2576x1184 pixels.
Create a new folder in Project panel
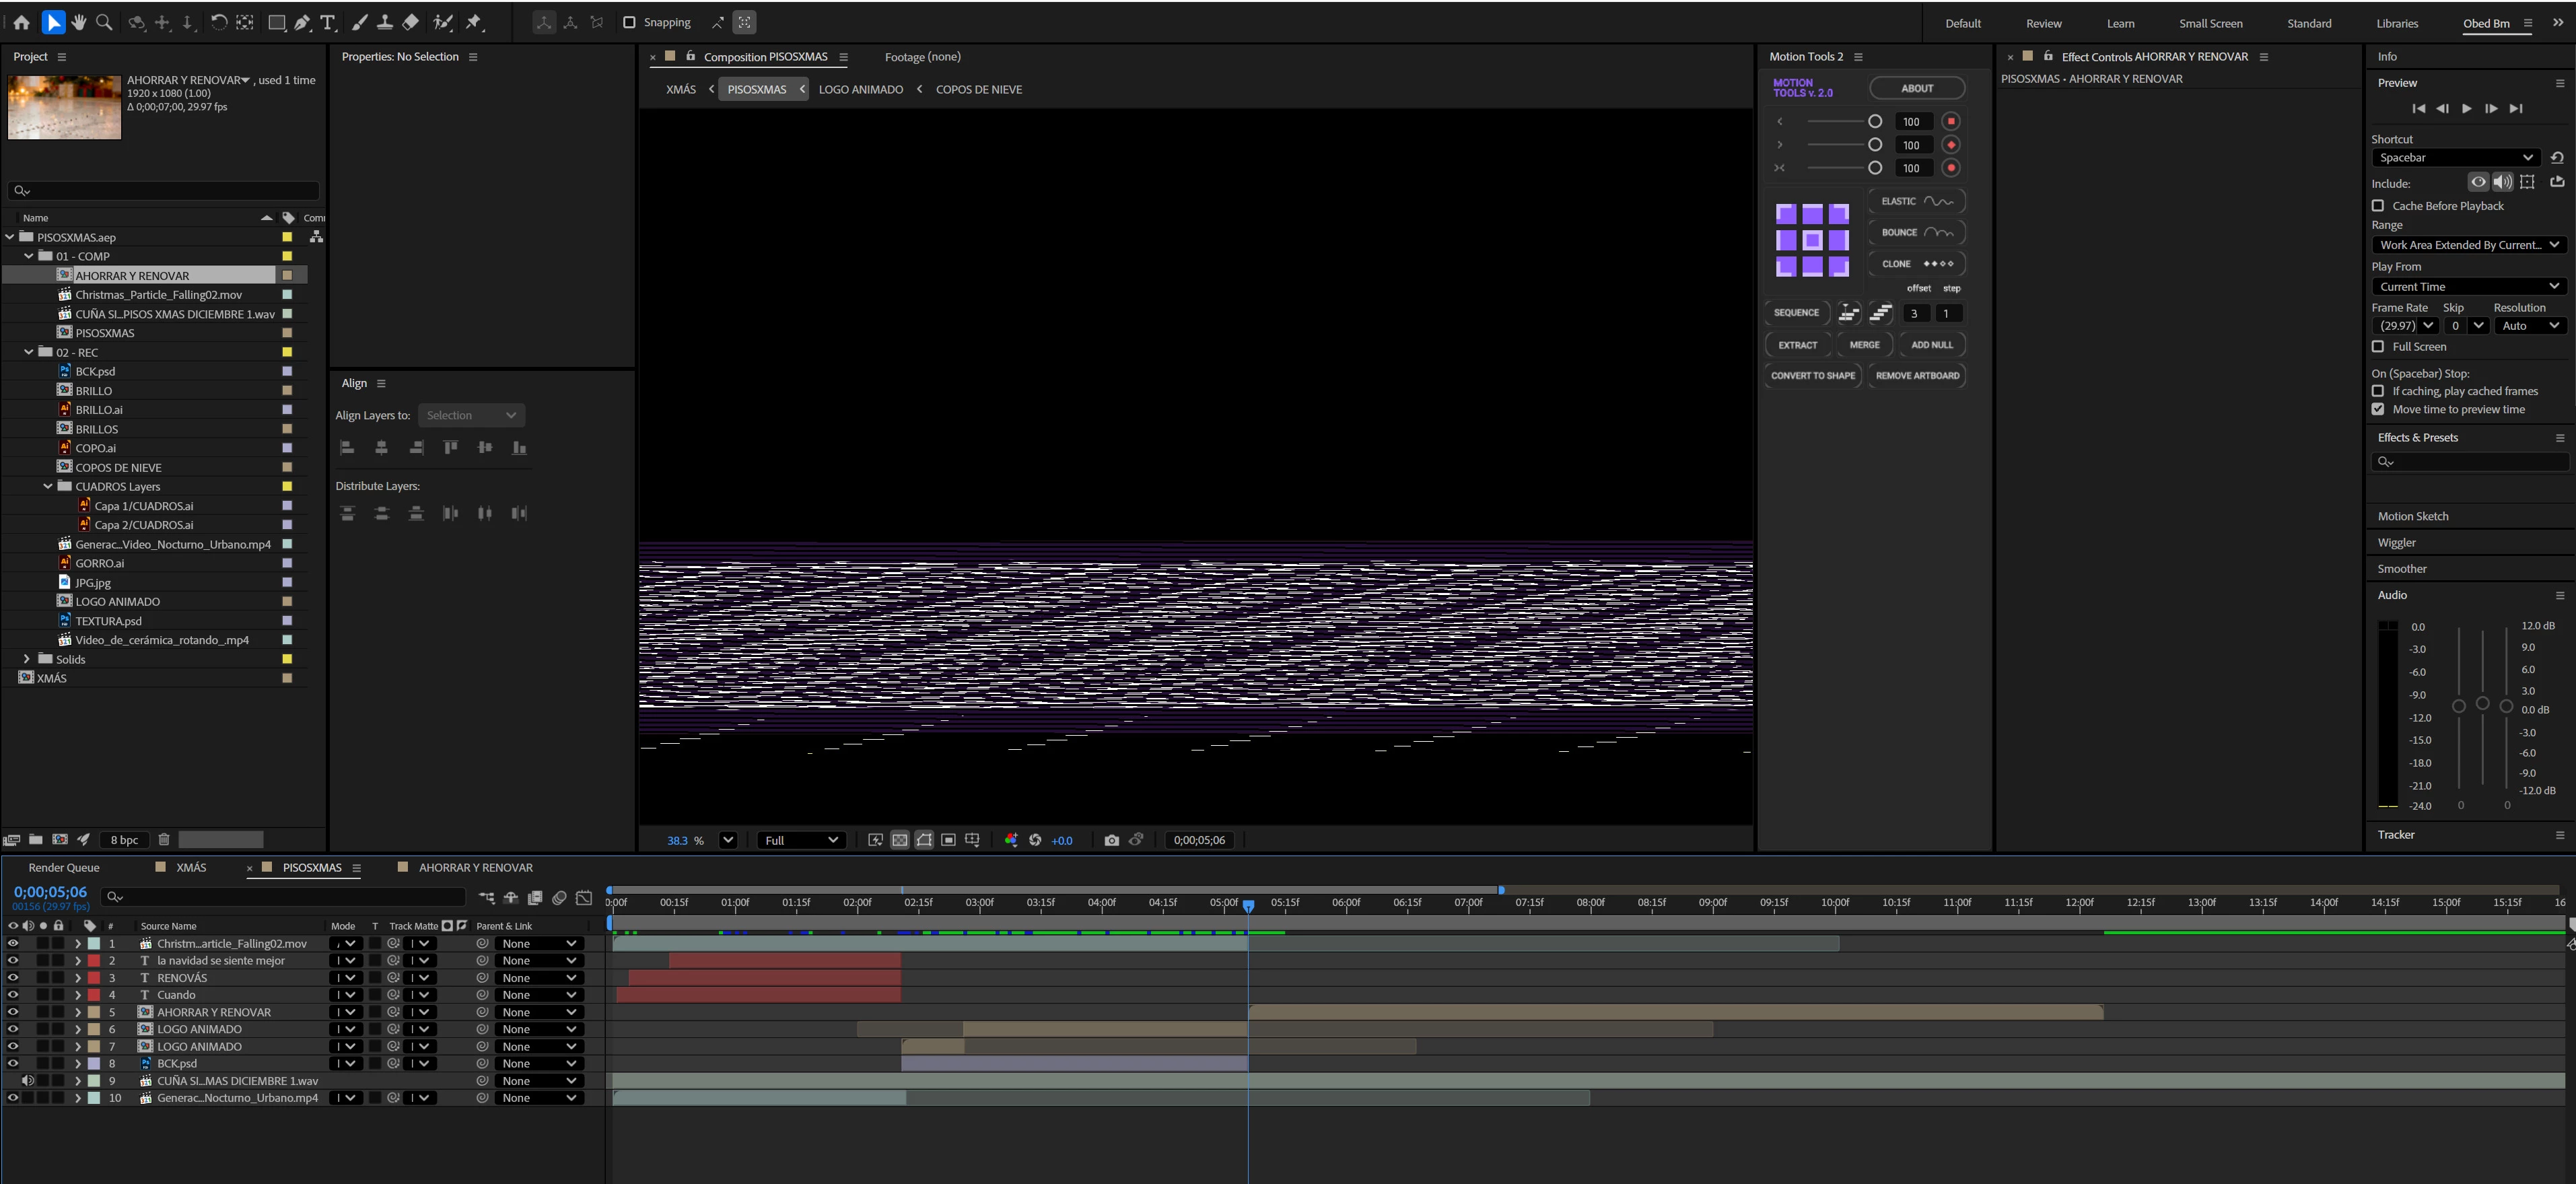pyautogui.click(x=36, y=840)
